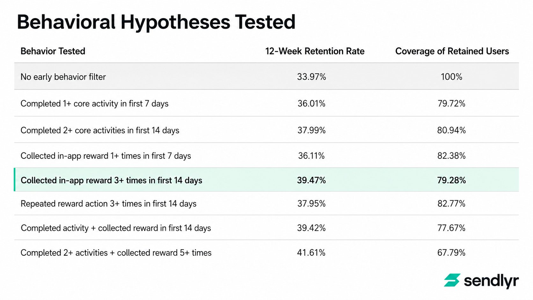Click the 82.38% coverage value

click(x=451, y=156)
